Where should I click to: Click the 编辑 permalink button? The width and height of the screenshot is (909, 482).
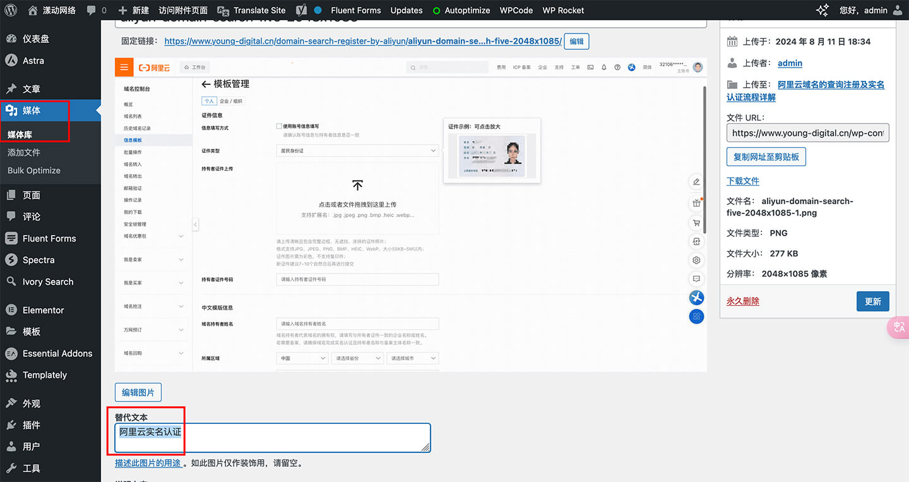coord(576,41)
